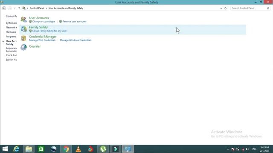Click the ENG language indicator

click(x=254, y=149)
